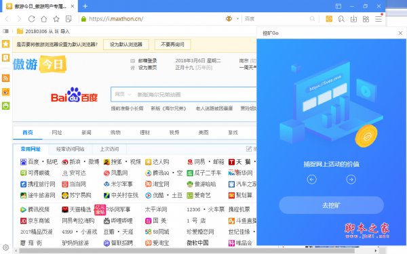Click the edit pencil icon near site list
The height and width of the screenshot is (254, 407).
tap(249, 149)
